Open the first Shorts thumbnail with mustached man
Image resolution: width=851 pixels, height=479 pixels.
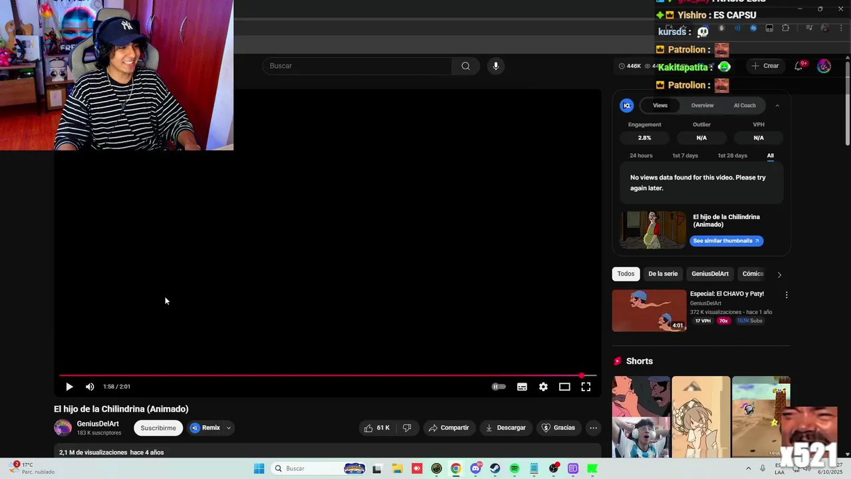click(x=641, y=416)
